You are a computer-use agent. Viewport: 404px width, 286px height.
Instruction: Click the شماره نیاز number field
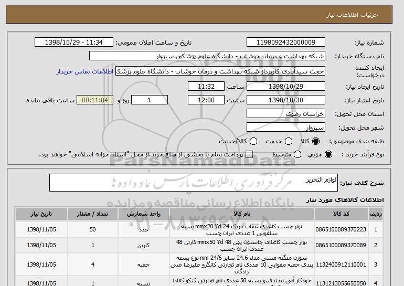286,43
